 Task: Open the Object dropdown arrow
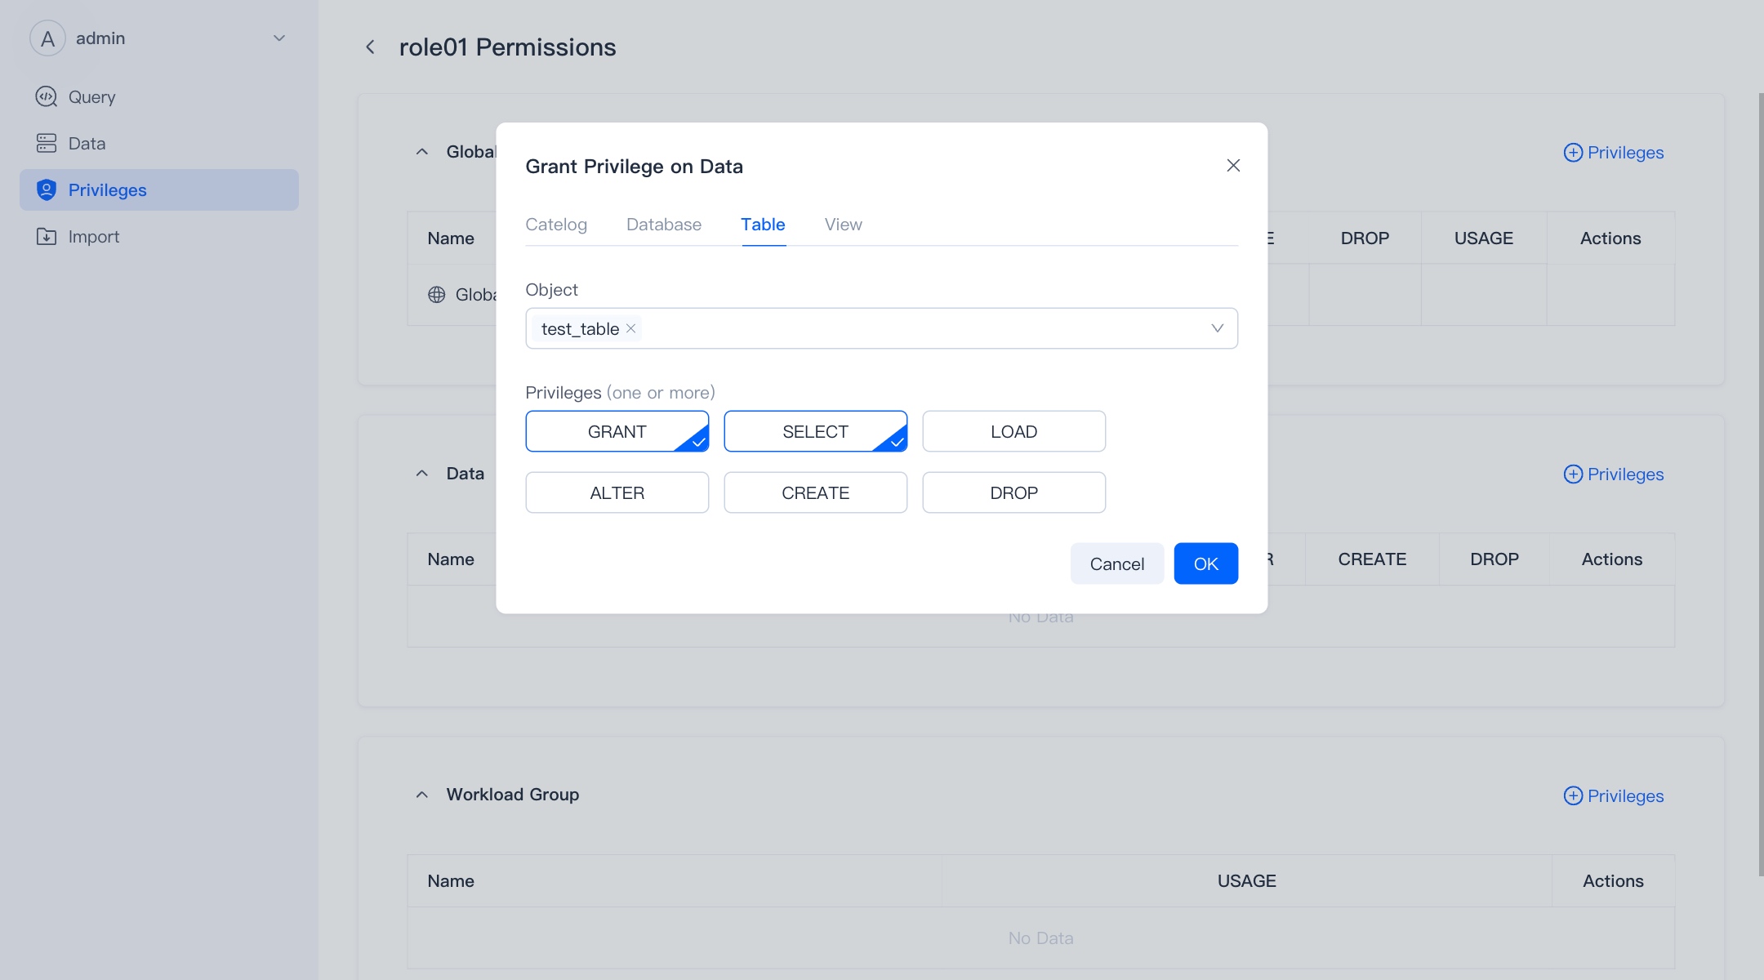point(1217,328)
